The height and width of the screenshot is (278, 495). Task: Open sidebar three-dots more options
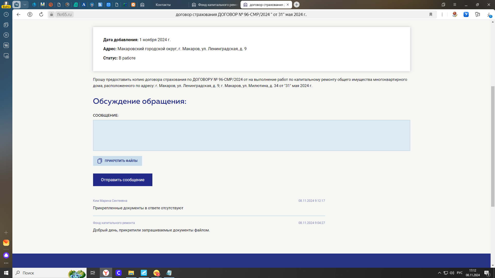[6, 263]
